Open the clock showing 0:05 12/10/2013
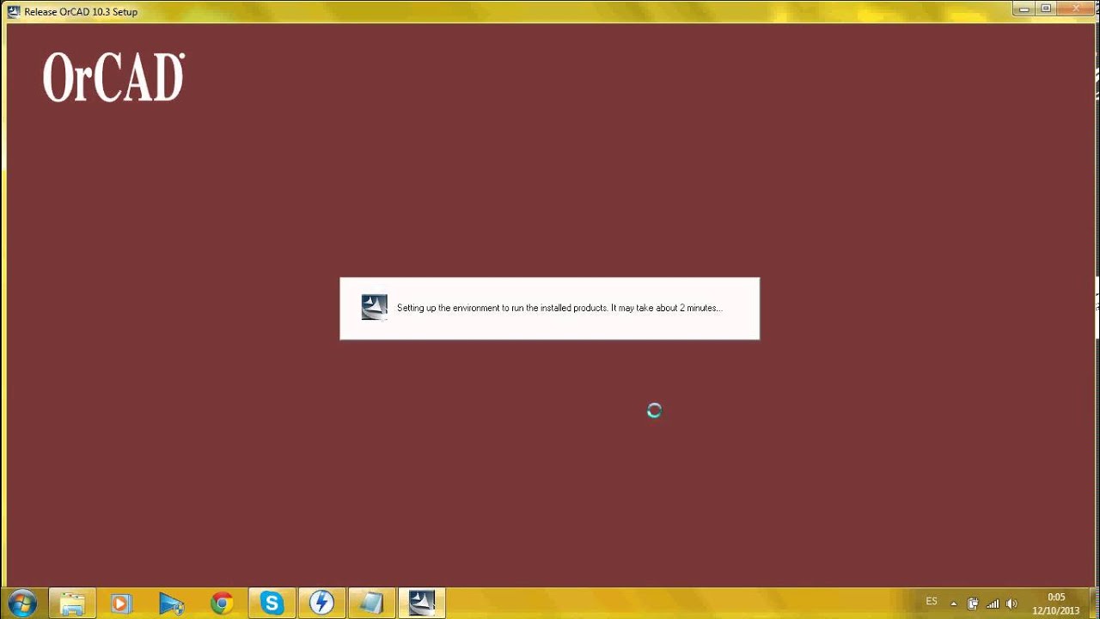The image size is (1100, 619). point(1056,604)
